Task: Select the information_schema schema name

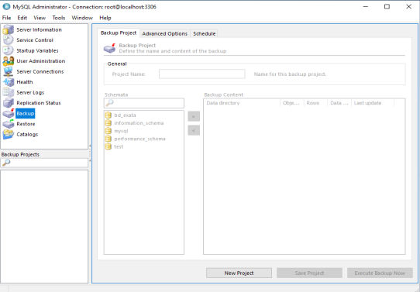Action: [139, 123]
